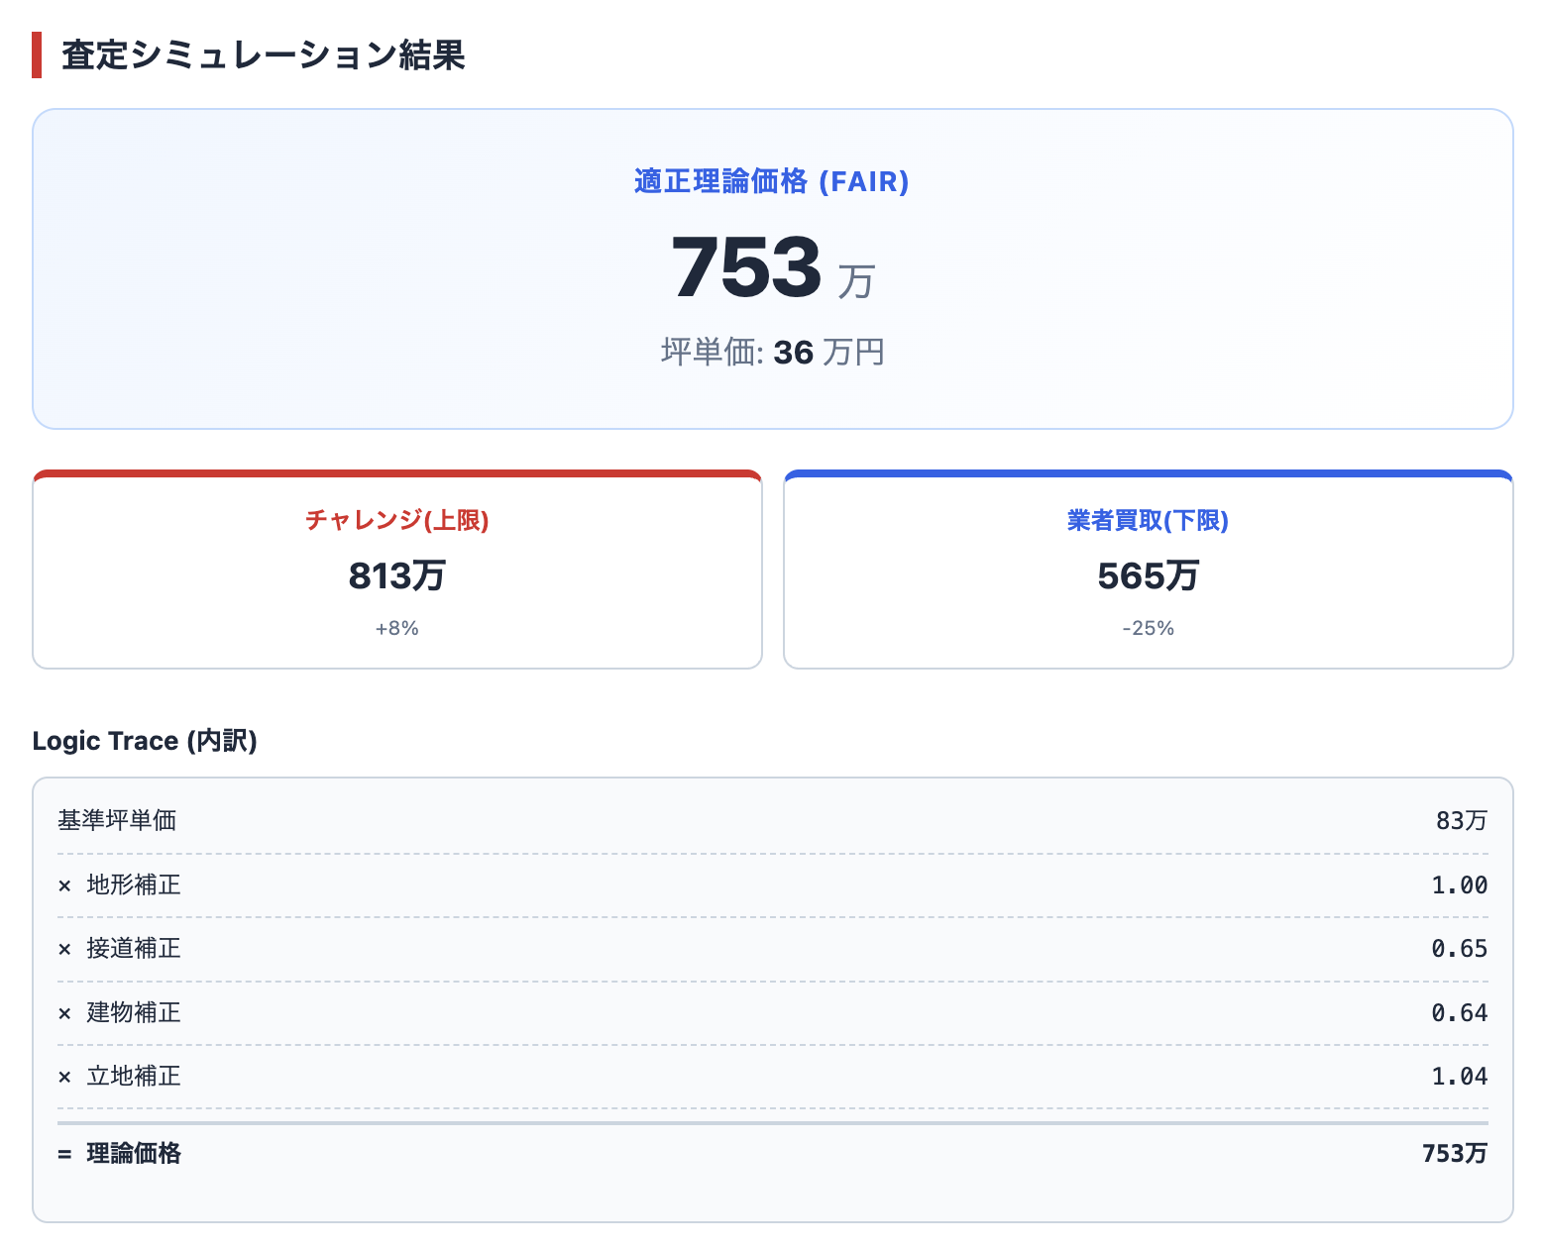This screenshot has height=1248, width=1542.
Task: Click the 査定シミュレーション結果 heading
Action: pyautogui.click(x=263, y=55)
